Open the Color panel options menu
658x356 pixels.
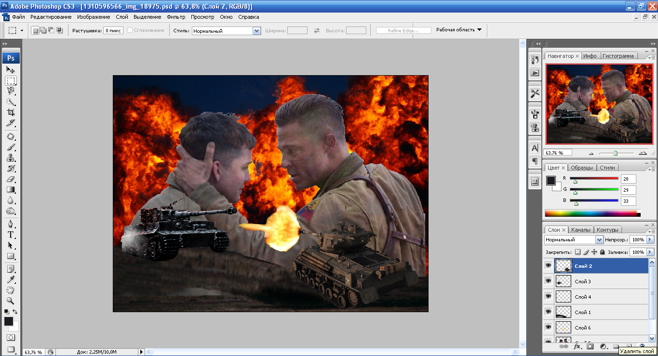(x=651, y=170)
